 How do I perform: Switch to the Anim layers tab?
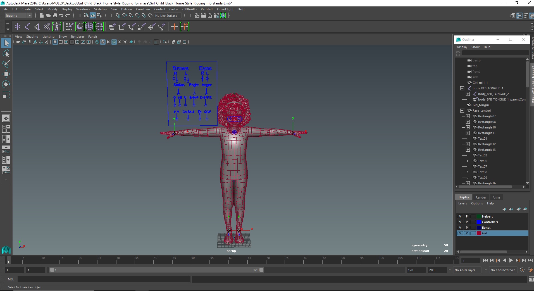(496, 197)
